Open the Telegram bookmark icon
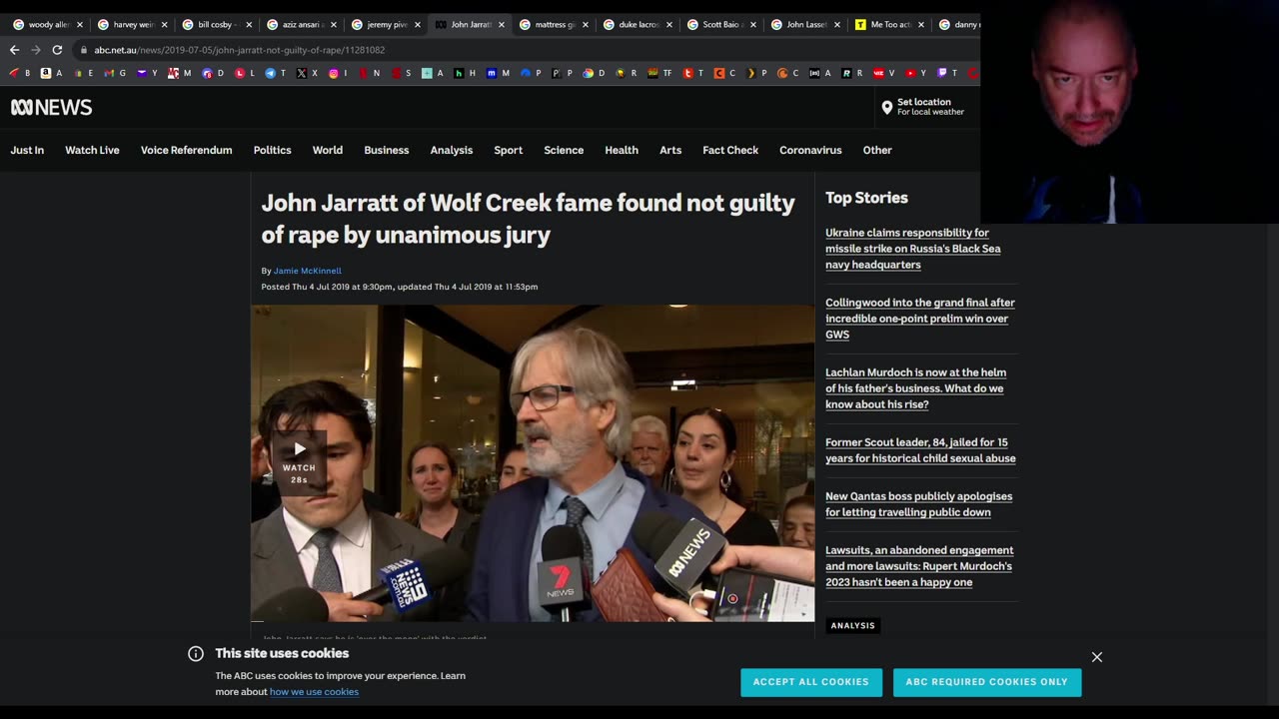Viewport: 1279px width, 719px height. click(270, 73)
